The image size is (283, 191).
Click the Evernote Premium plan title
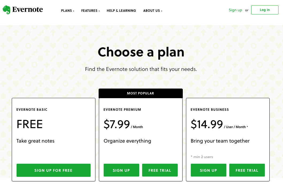pyautogui.click(x=122, y=110)
